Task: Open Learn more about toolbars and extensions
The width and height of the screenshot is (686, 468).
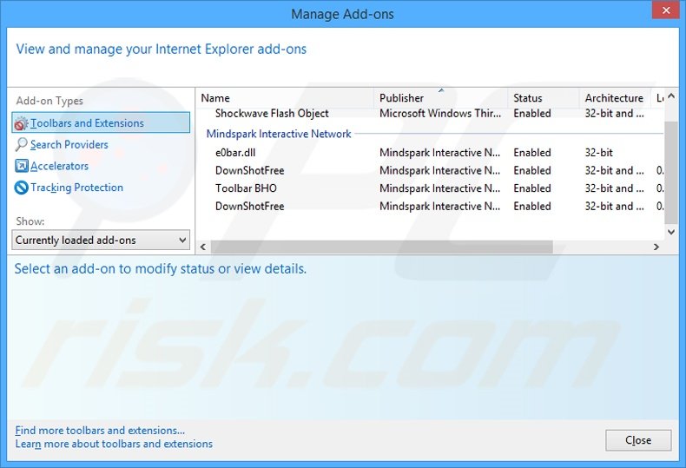Action: [x=114, y=444]
